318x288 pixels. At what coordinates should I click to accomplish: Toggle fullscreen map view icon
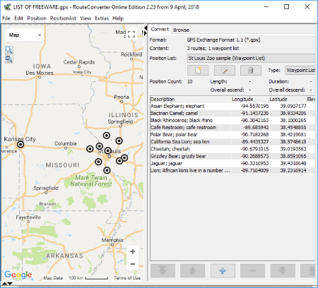point(131,34)
